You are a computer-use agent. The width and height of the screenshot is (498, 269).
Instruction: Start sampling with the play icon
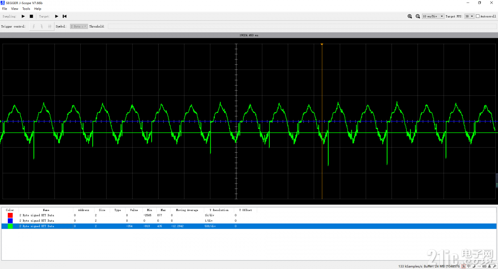click(23, 16)
